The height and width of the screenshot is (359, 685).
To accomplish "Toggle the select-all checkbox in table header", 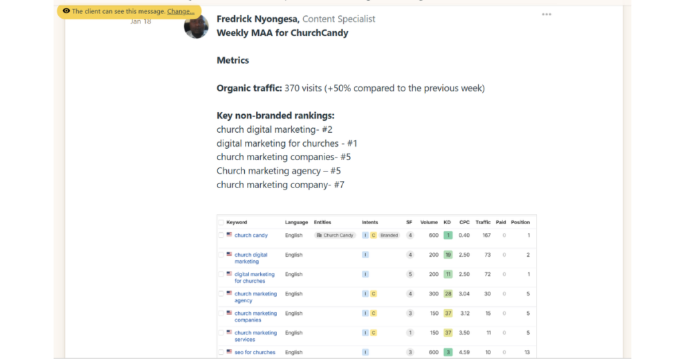I will (221, 222).
